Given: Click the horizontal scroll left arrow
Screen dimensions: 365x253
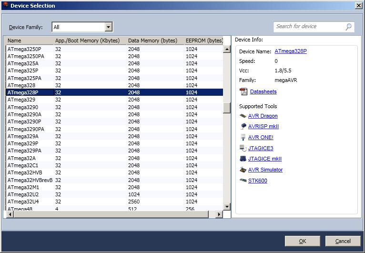Looking at the screenshot, I should [x=10, y=214].
